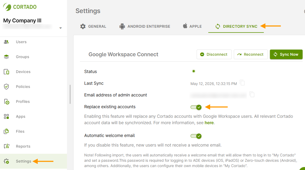Click the Last Sync date value
The height and width of the screenshot is (170, 305).
[x=214, y=84]
